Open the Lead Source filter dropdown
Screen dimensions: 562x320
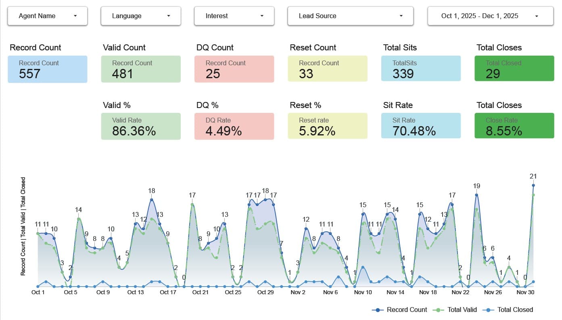[350, 16]
